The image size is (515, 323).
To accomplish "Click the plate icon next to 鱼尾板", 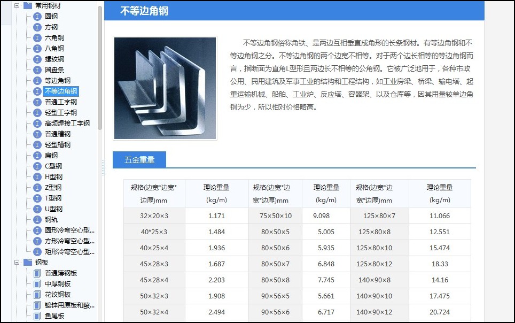I will pyautogui.click(x=37, y=316).
